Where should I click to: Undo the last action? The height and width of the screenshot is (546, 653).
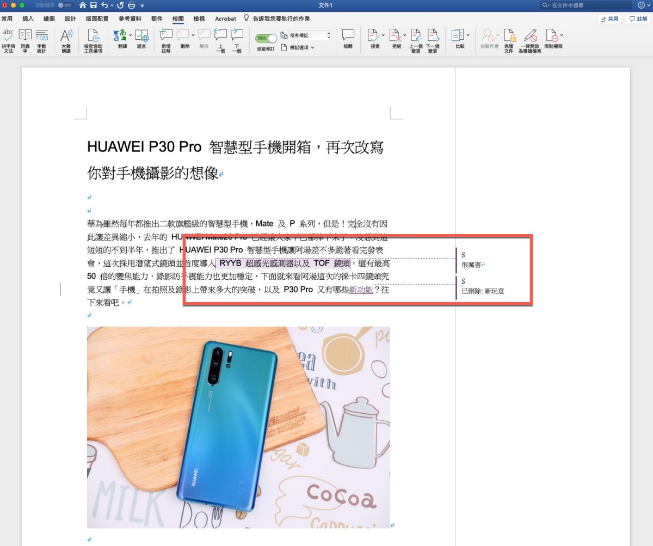point(104,5)
